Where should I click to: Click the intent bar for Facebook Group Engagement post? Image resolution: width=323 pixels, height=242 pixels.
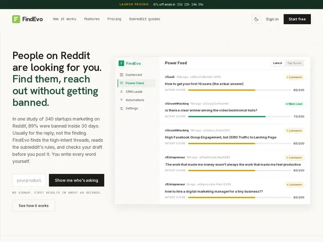coord(239,143)
